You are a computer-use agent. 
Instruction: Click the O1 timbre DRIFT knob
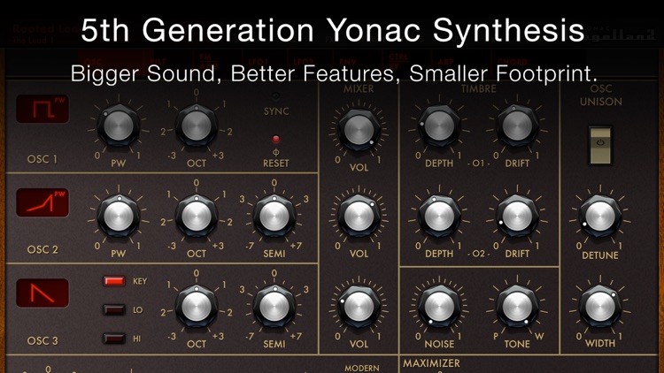coord(517,126)
